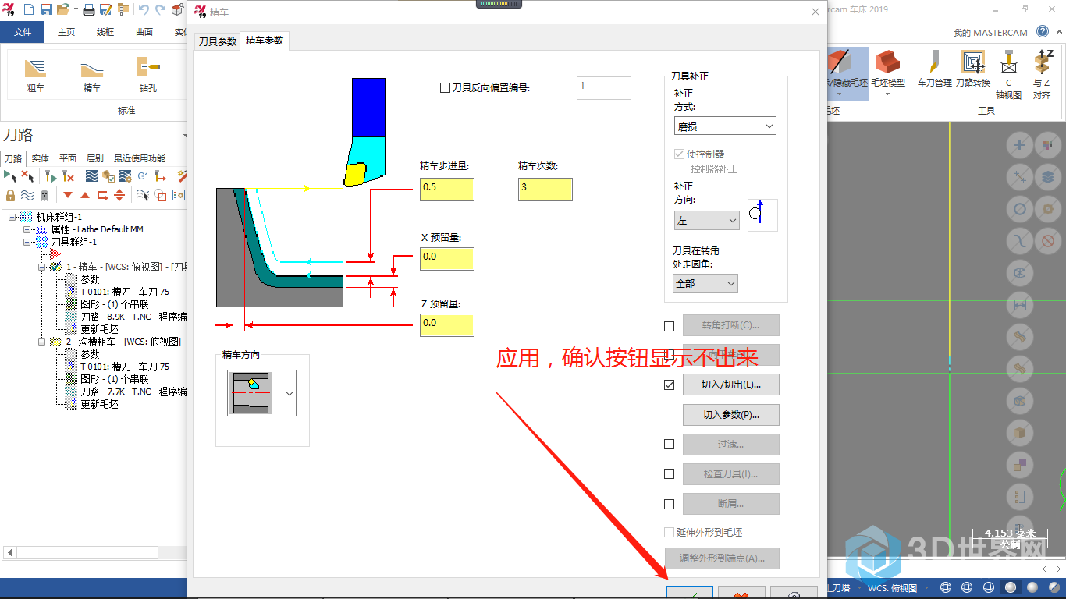Click the red move-up triangle icon
Image resolution: width=1066 pixels, height=599 pixels.
pyautogui.click(x=85, y=195)
